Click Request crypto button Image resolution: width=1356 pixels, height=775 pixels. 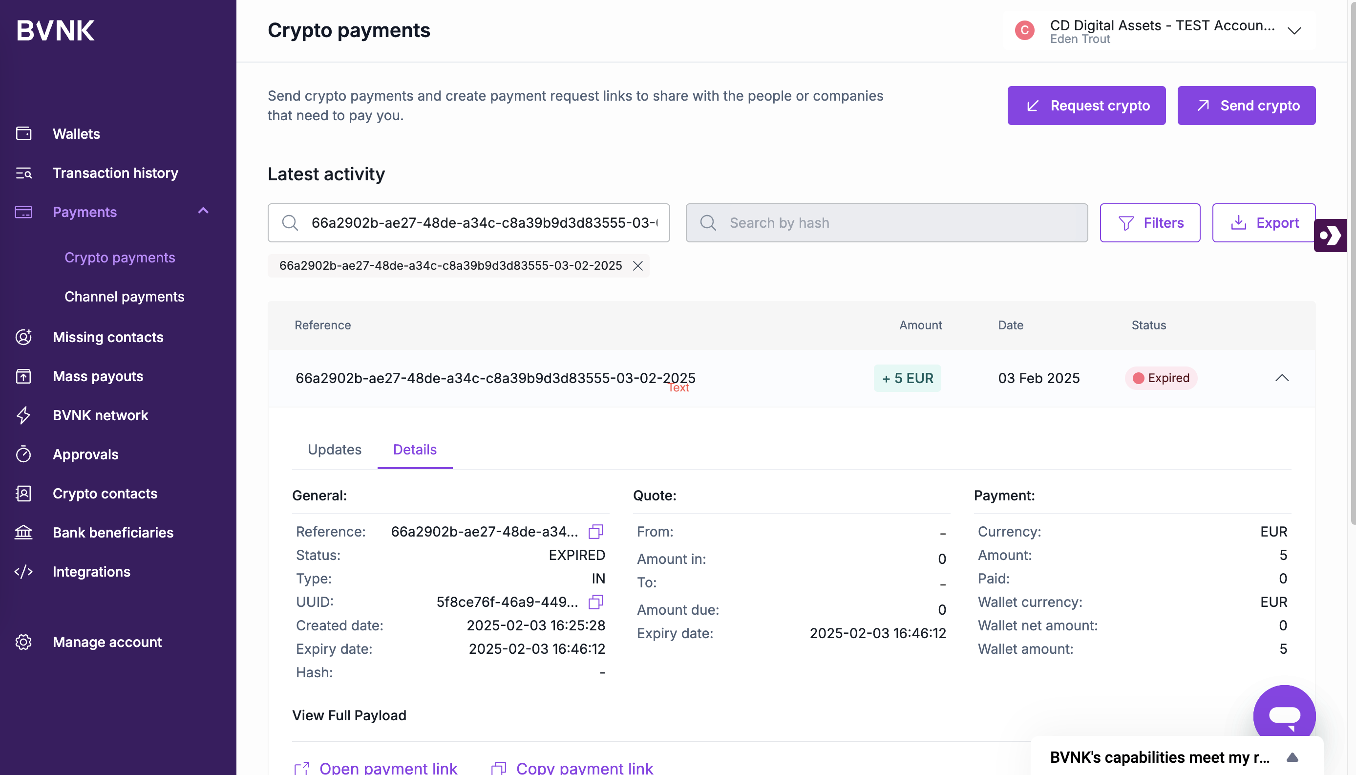click(x=1086, y=106)
